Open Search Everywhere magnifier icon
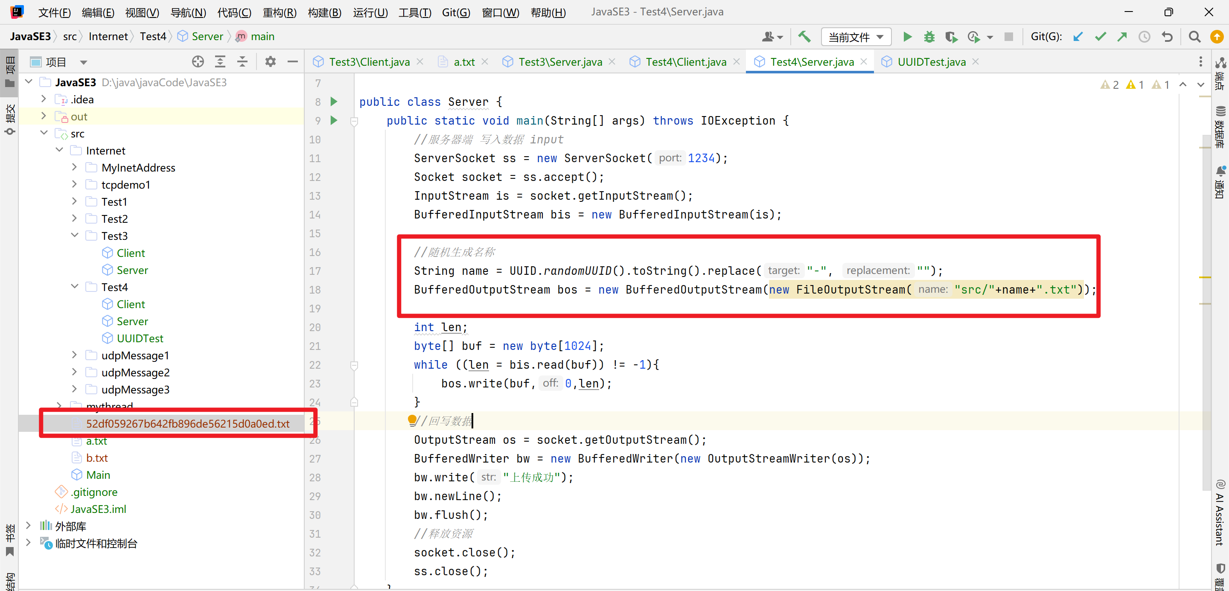Viewport: 1229px width, 591px height. tap(1194, 37)
